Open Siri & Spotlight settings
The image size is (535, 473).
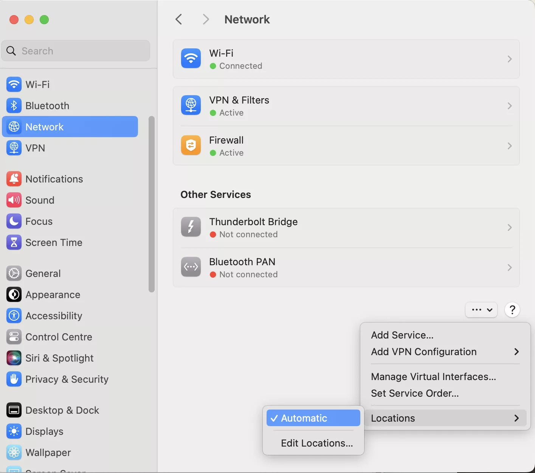(70, 358)
